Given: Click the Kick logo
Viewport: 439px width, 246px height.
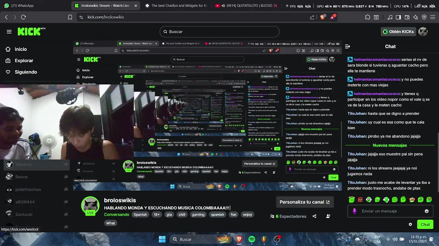Looking at the screenshot, I should (32, 31).
